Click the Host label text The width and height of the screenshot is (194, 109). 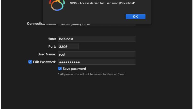pos(52,39)
